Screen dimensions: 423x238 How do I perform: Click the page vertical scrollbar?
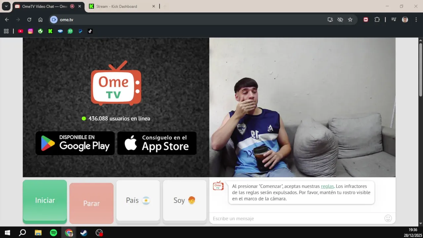click(420, 69)
